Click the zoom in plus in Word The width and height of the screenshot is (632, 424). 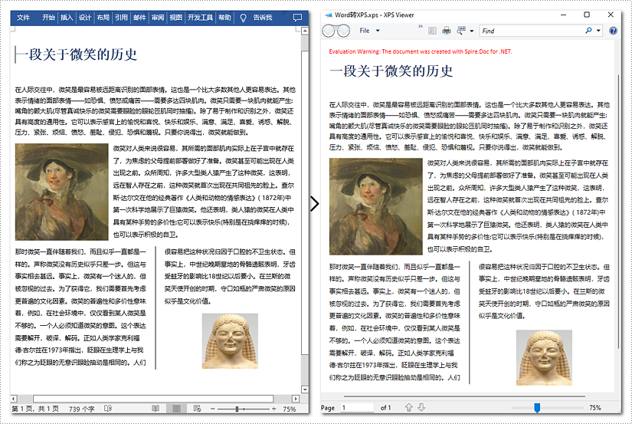pos(274,409)
